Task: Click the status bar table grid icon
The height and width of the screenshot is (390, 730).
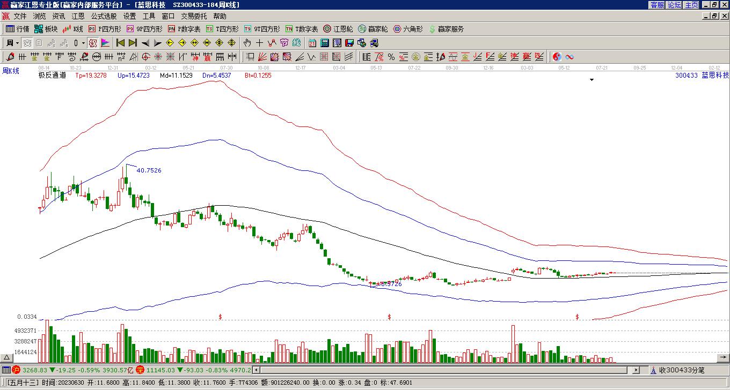Action: [6, 370]
